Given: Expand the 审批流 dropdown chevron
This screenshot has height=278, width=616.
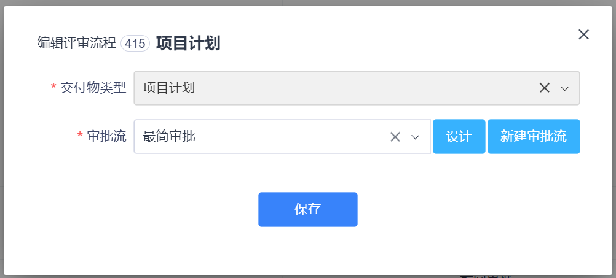Looking at the screenshot, I should point(415,137).
